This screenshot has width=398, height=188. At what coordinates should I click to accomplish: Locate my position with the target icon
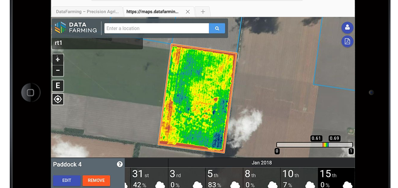click(x=58, y=99)
